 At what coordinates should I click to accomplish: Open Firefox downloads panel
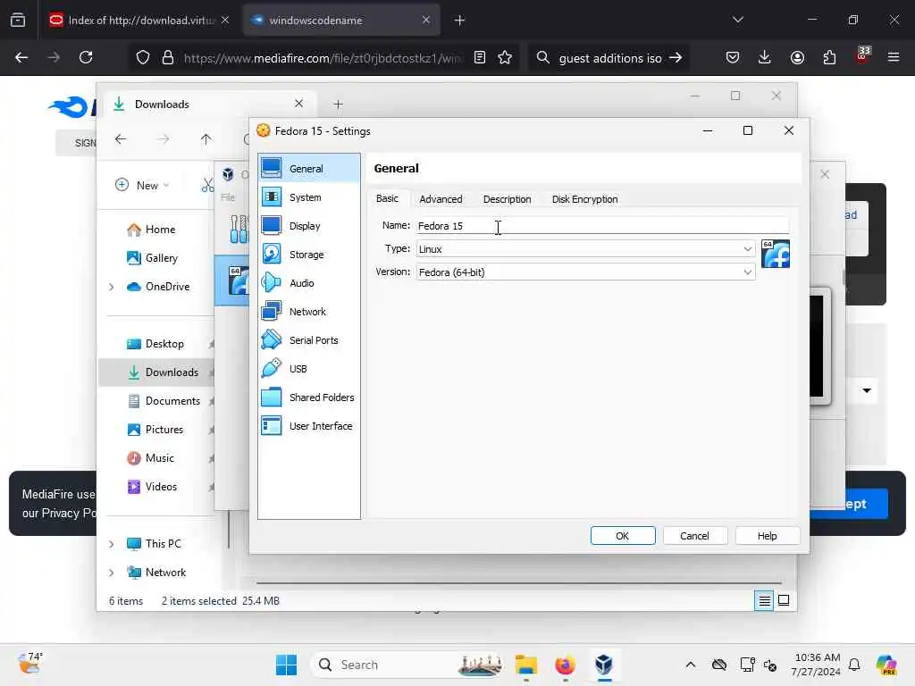point(765,57)
